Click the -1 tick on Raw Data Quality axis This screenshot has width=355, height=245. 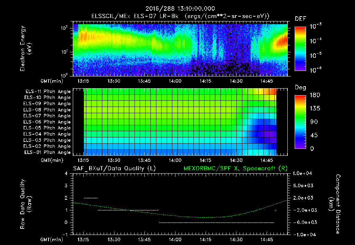point(65,235)
